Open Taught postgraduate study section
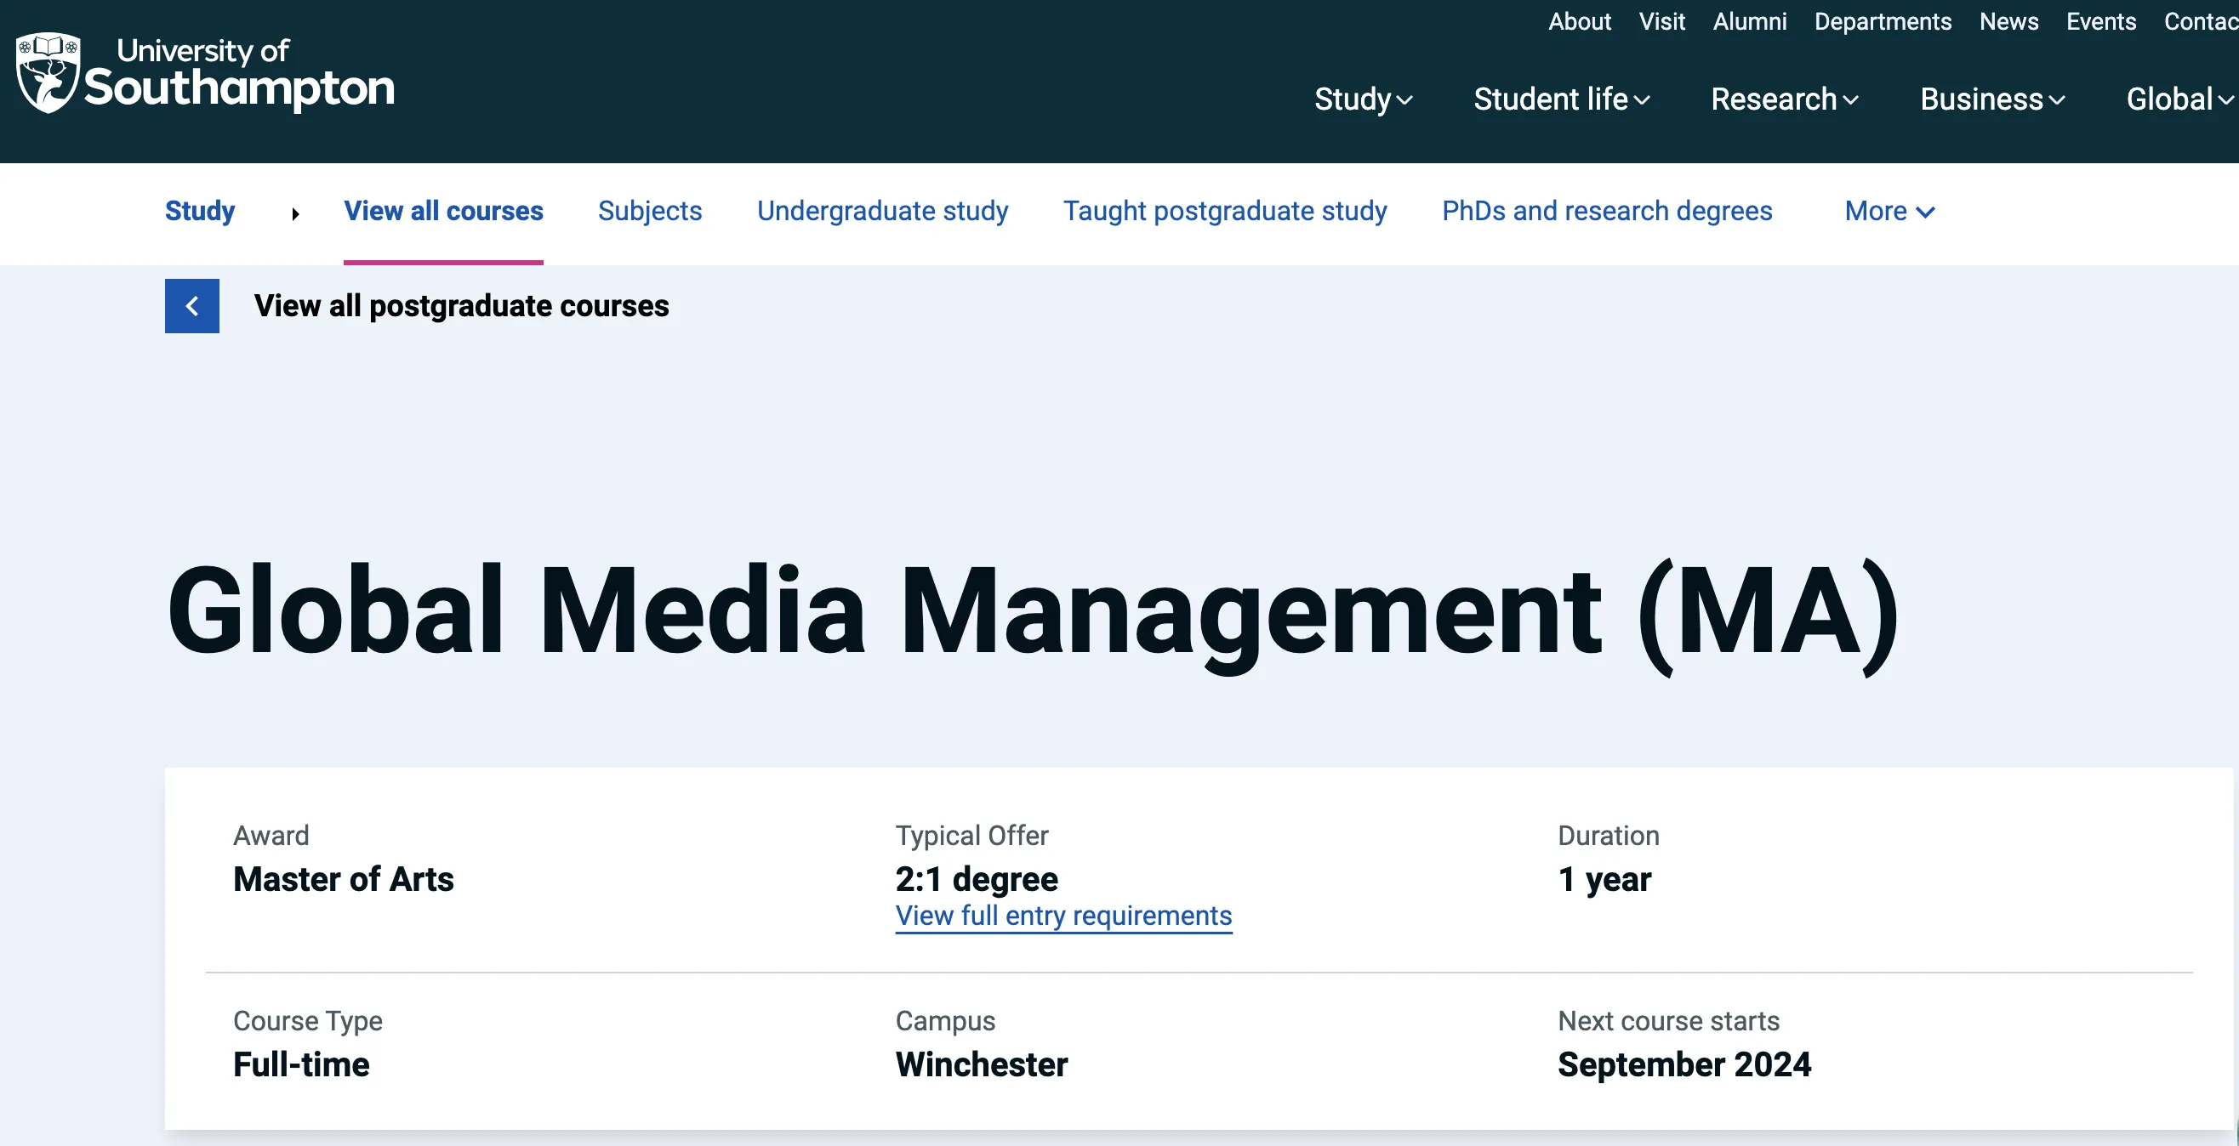 1225,211
